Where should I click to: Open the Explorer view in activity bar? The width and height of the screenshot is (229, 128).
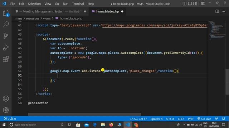coord(6,13)
